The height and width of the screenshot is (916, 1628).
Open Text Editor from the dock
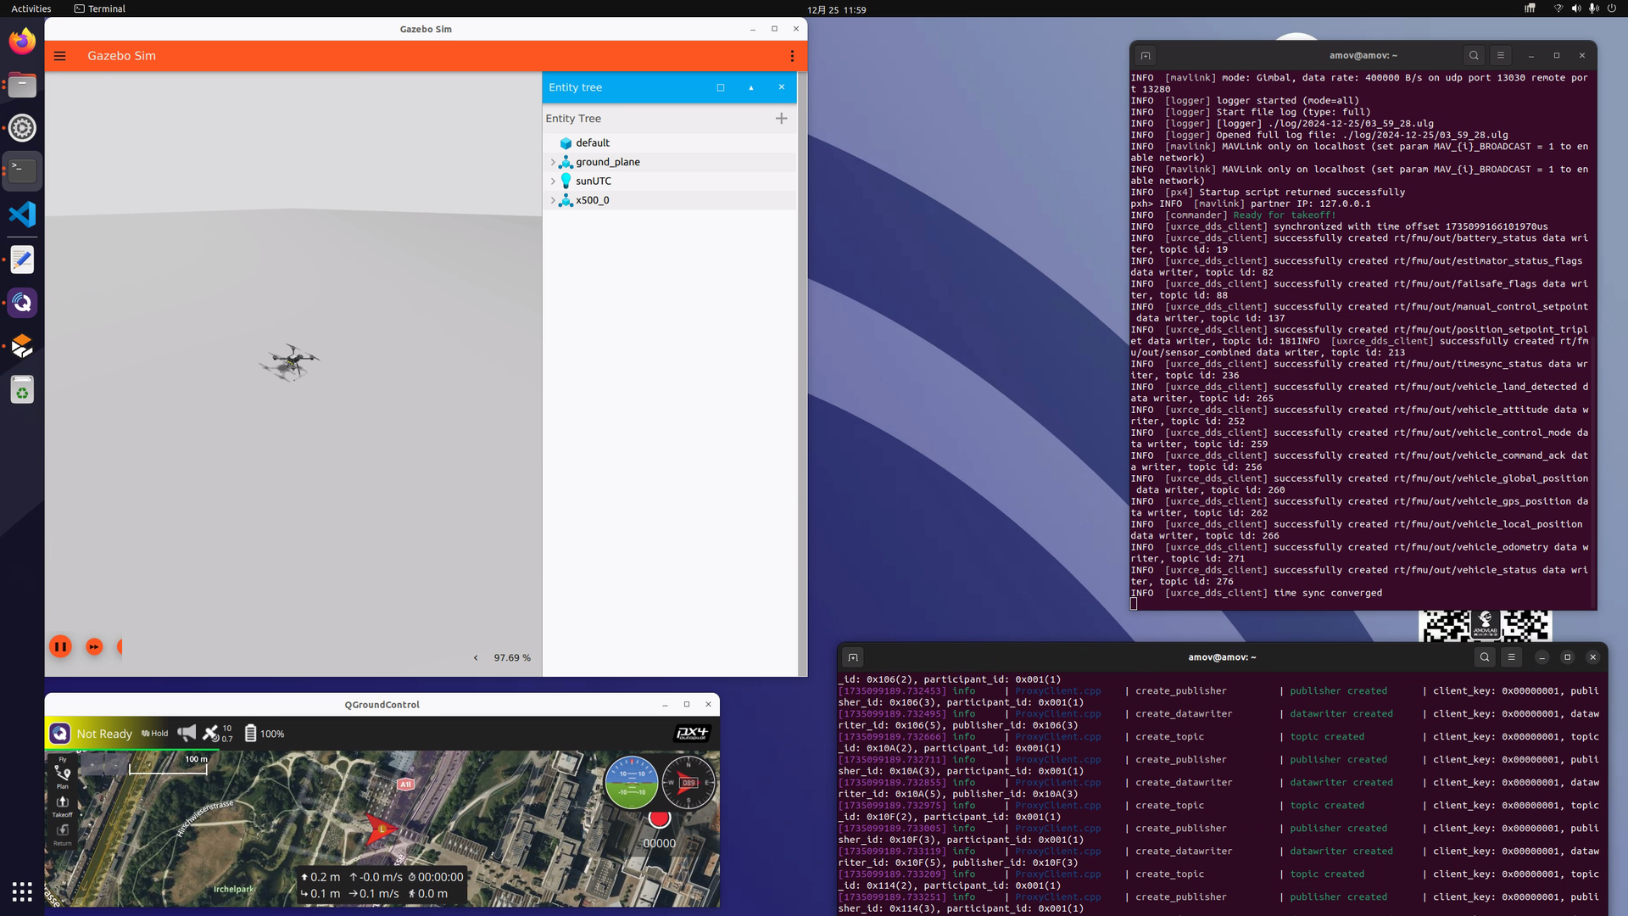tap(22, 259)
